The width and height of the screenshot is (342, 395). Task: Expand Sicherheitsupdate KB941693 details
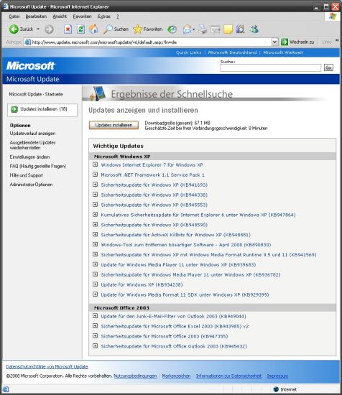95,185
